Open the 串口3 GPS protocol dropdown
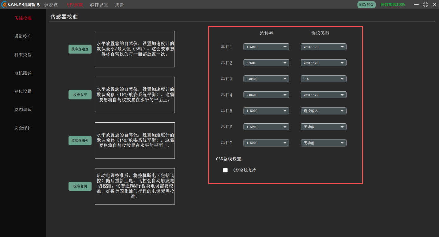439x237 pixels. [324, 79]
